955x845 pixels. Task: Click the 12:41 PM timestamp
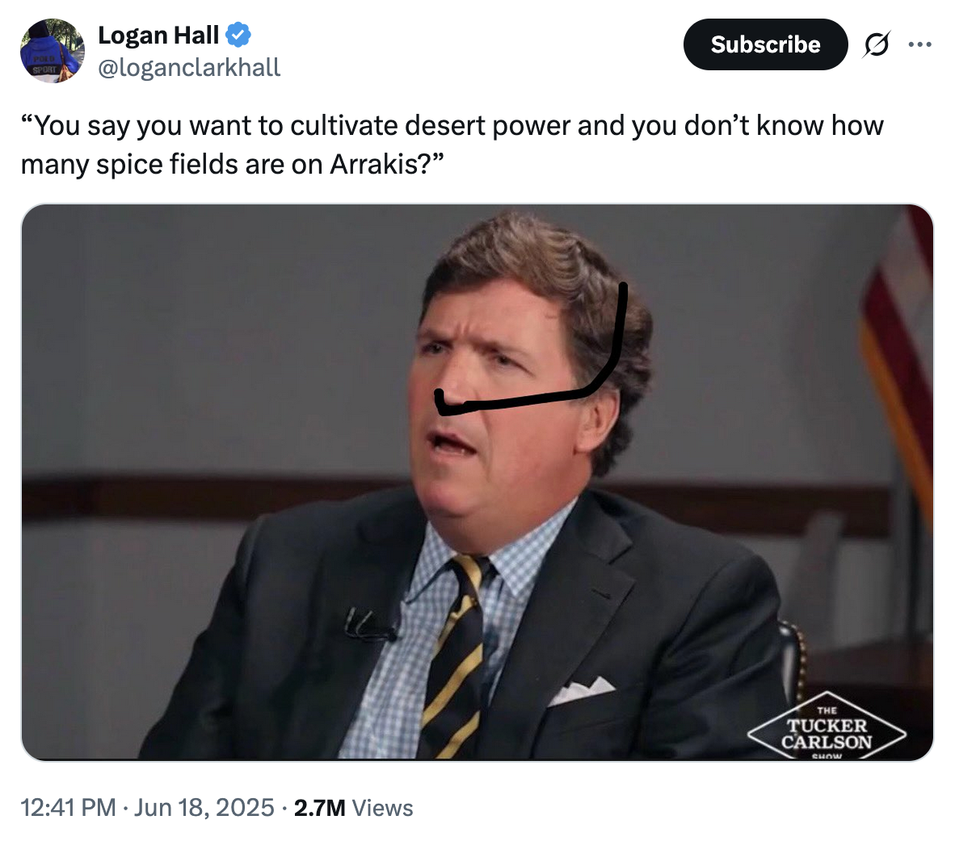point(68,808)
